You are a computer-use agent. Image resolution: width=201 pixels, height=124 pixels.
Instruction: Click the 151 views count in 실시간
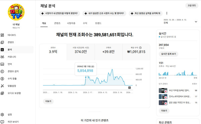[161, 63]
